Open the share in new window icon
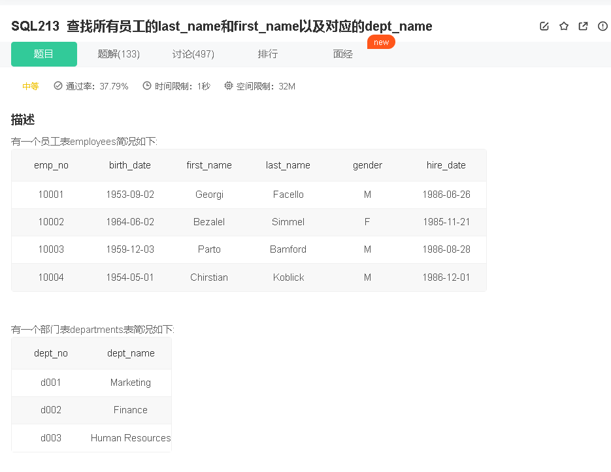The image size is (611, 472). [582, 26]
